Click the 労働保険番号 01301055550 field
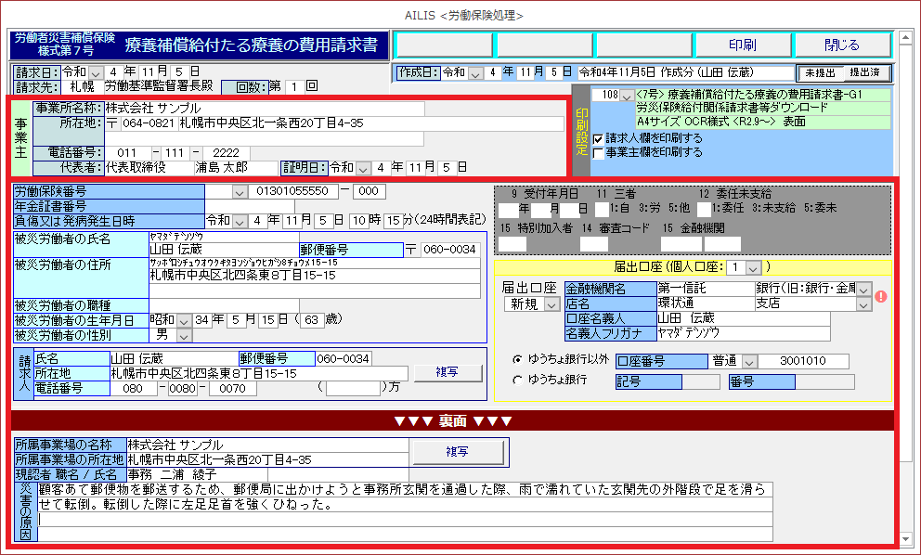The height and width of the screenshot is (555, 921). 291,191
